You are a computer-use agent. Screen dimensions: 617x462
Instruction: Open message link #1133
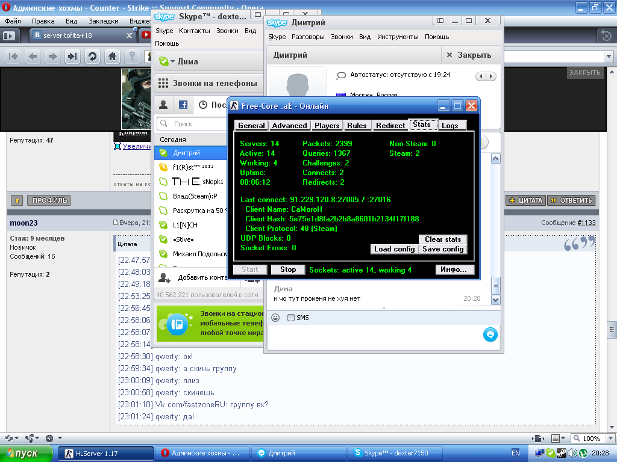586,223
